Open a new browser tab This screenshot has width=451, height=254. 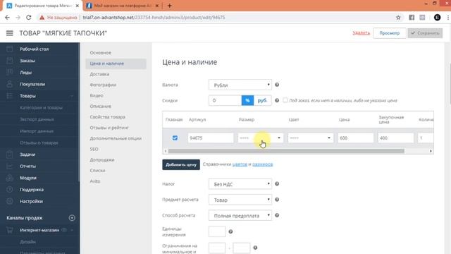[x=169, y=6]
